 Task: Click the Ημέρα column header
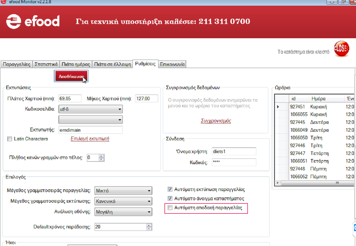point(326,99)
